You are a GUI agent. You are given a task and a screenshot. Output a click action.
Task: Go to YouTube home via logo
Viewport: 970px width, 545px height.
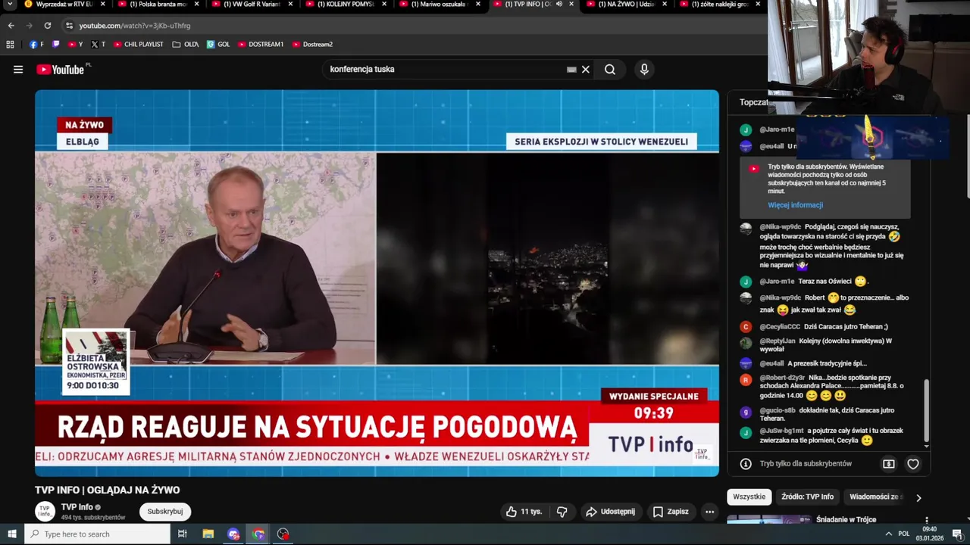pyautogui.click(x=61, y=70)
